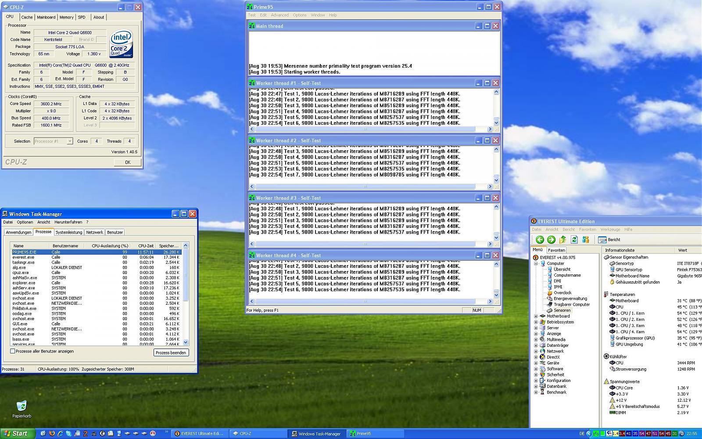The width and height of the screenshot is (702, 439).
Task: Click Wert column header in EVEREST
Action: click(688, 250)
